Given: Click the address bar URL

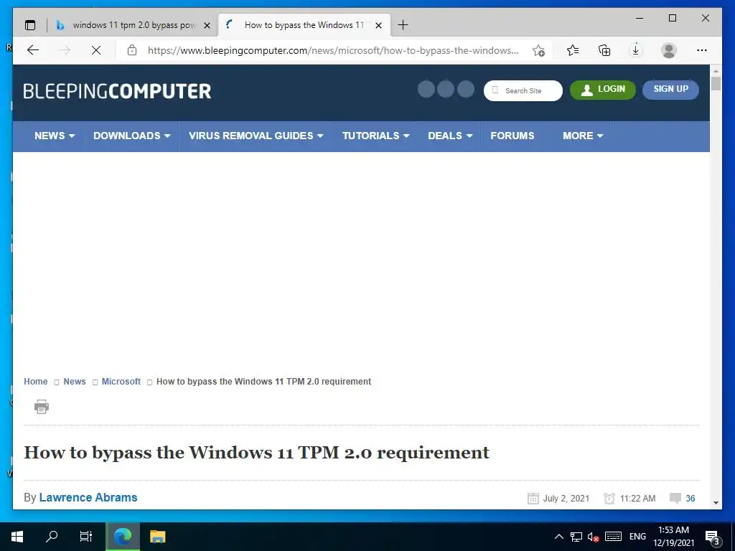Looking at the screenshot, I should (333, 51).
